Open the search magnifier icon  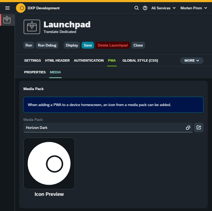(137, 8)
